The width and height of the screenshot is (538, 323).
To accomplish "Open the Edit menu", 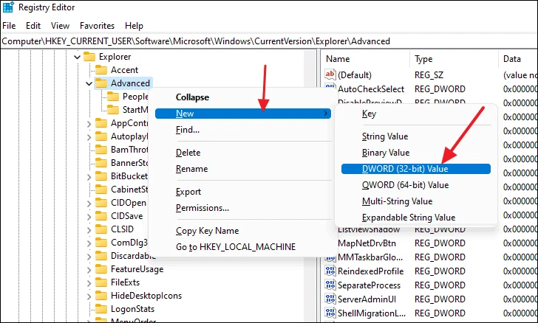I will (33, 26).
